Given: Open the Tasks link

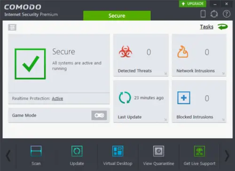Looking at the screenshot, I should pyautogui.click(x=206, y=27).
